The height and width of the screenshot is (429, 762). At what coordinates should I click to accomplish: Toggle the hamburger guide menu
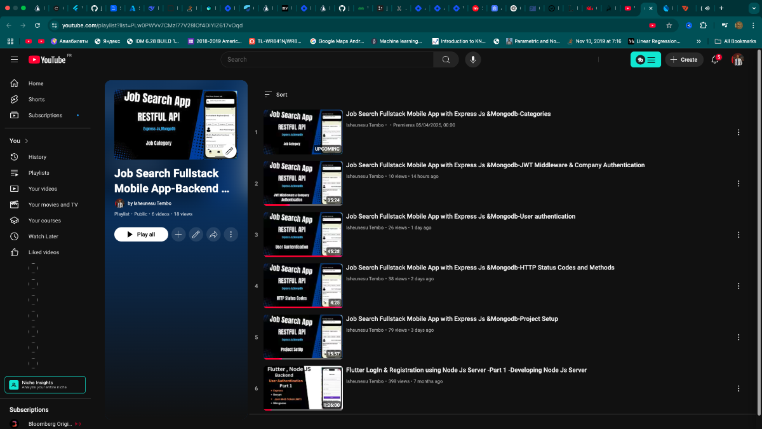click(14, 59)
